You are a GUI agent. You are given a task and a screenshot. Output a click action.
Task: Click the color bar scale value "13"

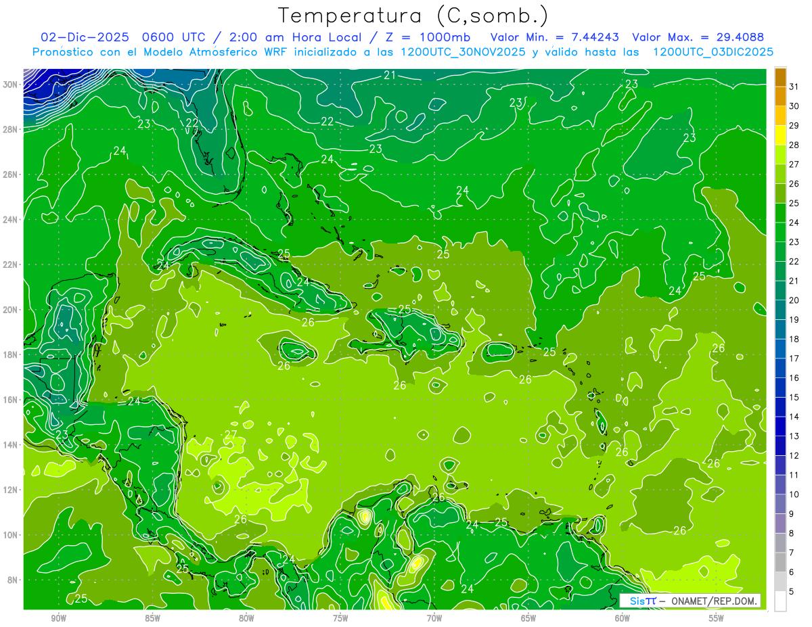point(794,436)
